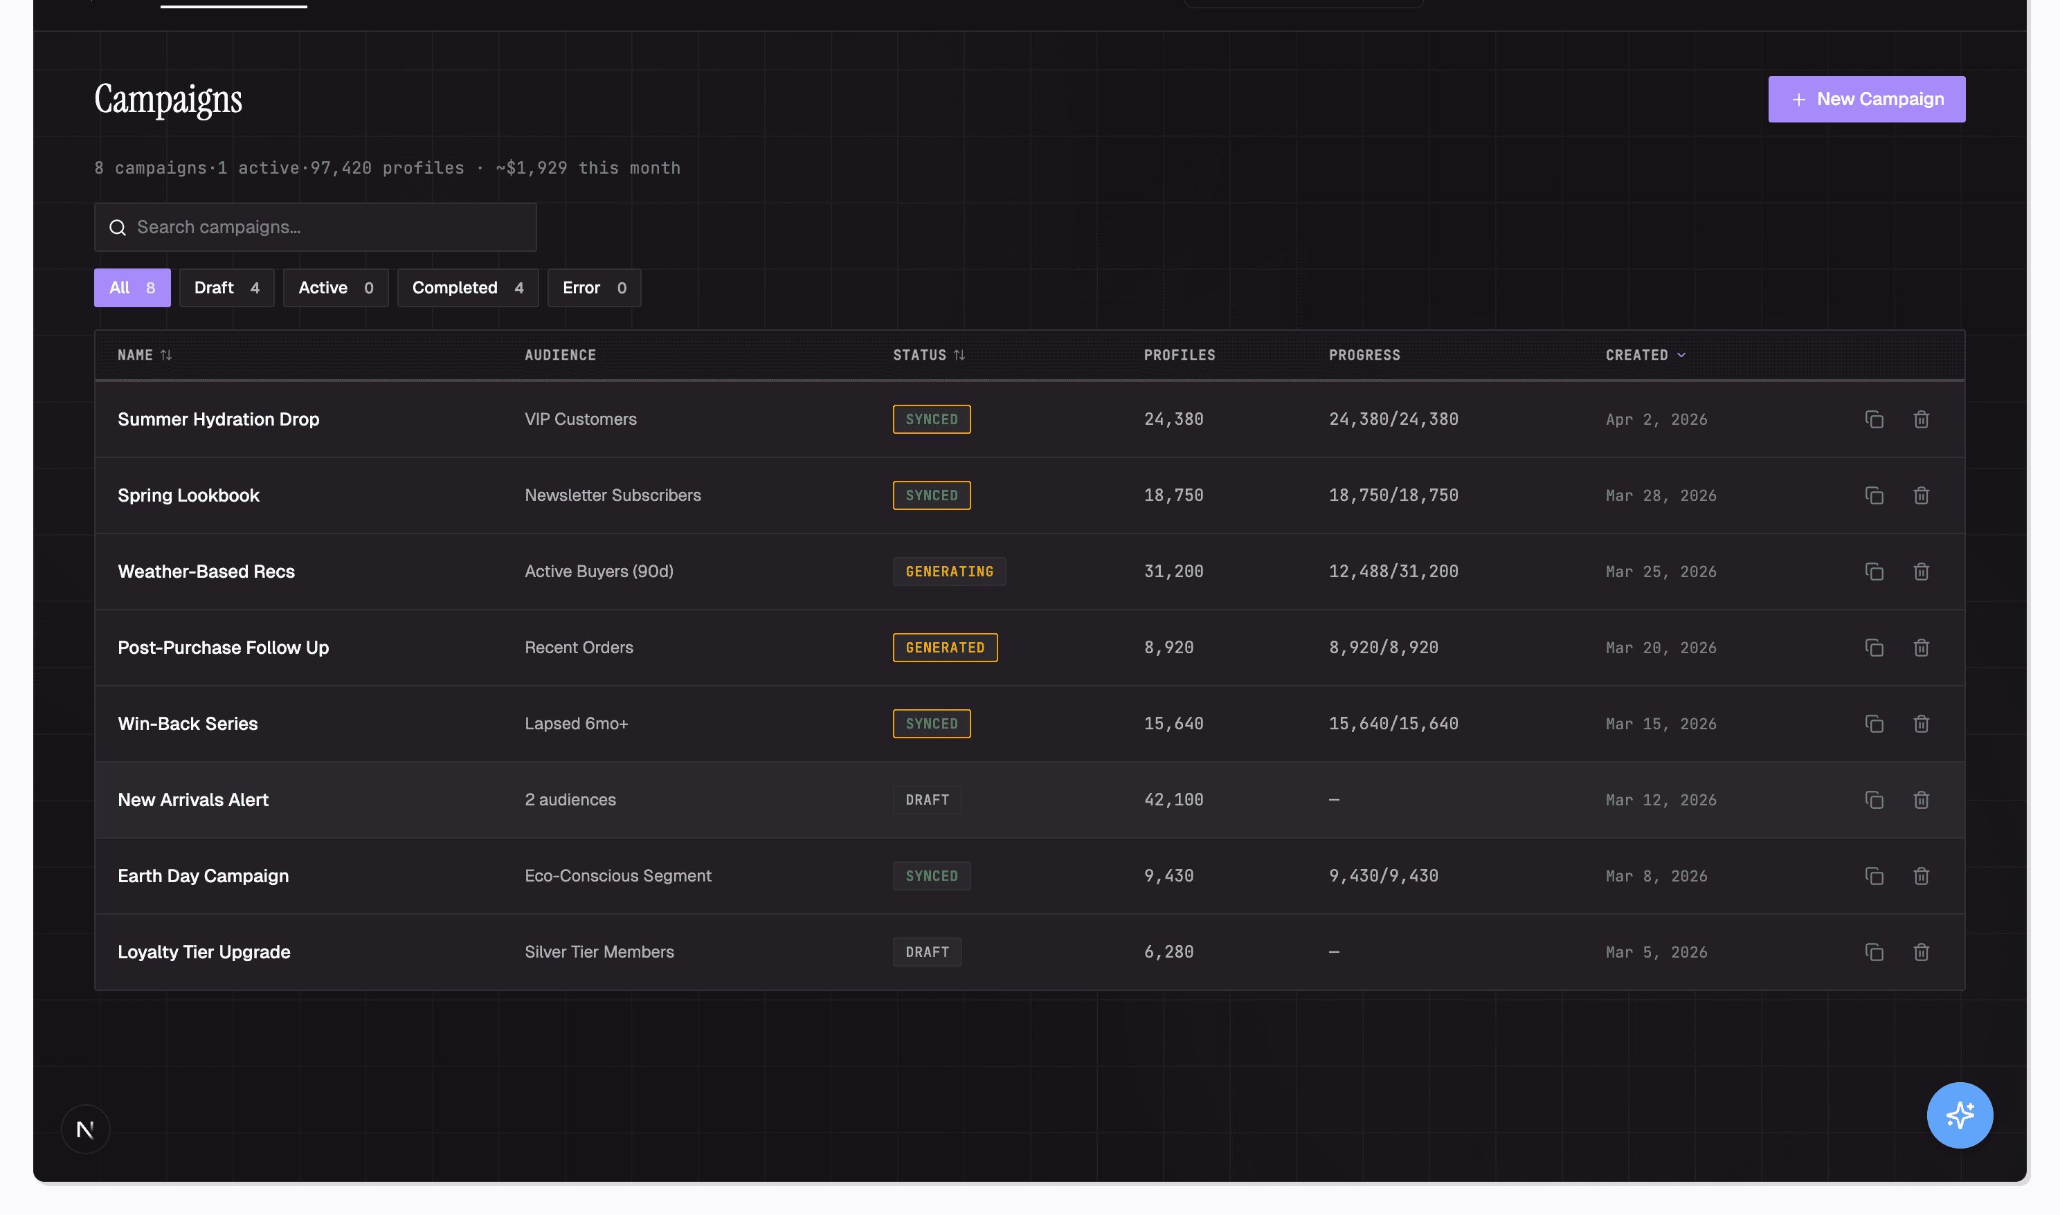Image resolution: width=2060 pixels, height=1215 pixels.
Task: Delete the Loyalty Tier Upgrade campaign
Action: point(1922,952)
